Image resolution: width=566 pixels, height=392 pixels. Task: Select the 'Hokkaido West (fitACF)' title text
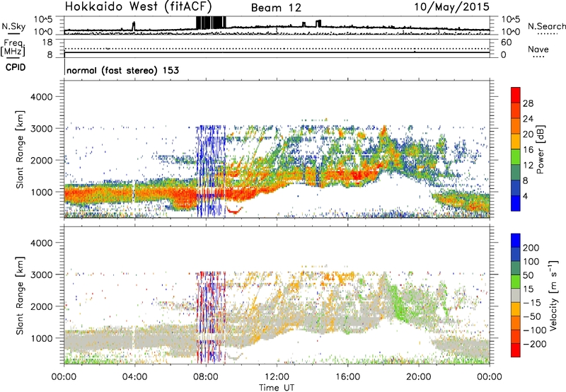click(x=138, y=7)
